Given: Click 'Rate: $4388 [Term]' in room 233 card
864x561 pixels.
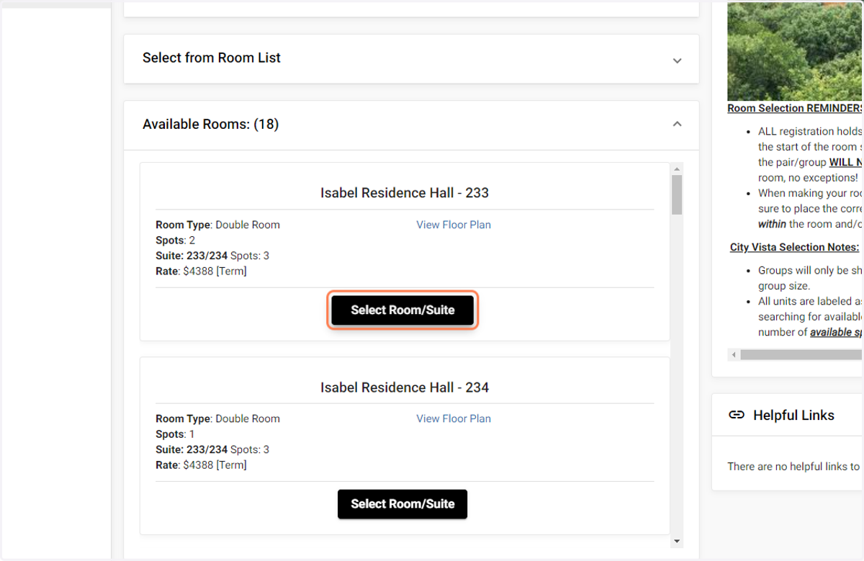Looking at the screenshot, I should point(201,271).
